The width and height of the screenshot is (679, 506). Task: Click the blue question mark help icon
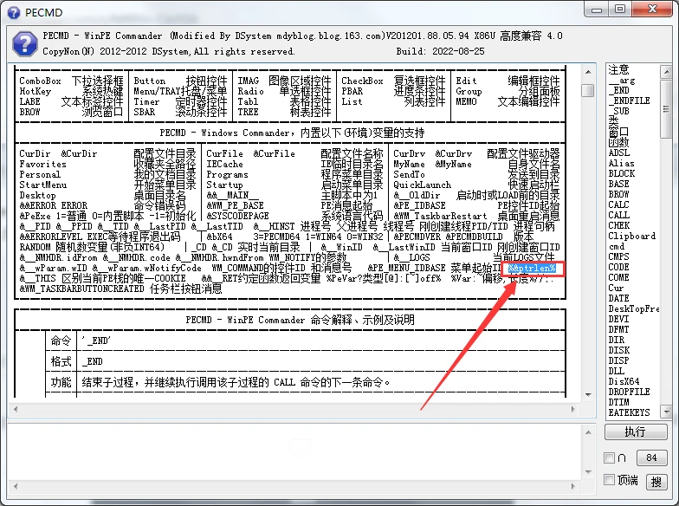click(24, 43)
